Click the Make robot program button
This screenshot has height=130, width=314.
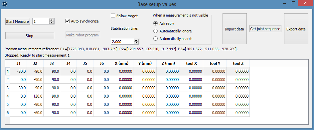coord(82,35)
